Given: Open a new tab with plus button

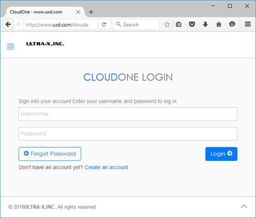Looking at the screenshot, I should tap(91, 12).
